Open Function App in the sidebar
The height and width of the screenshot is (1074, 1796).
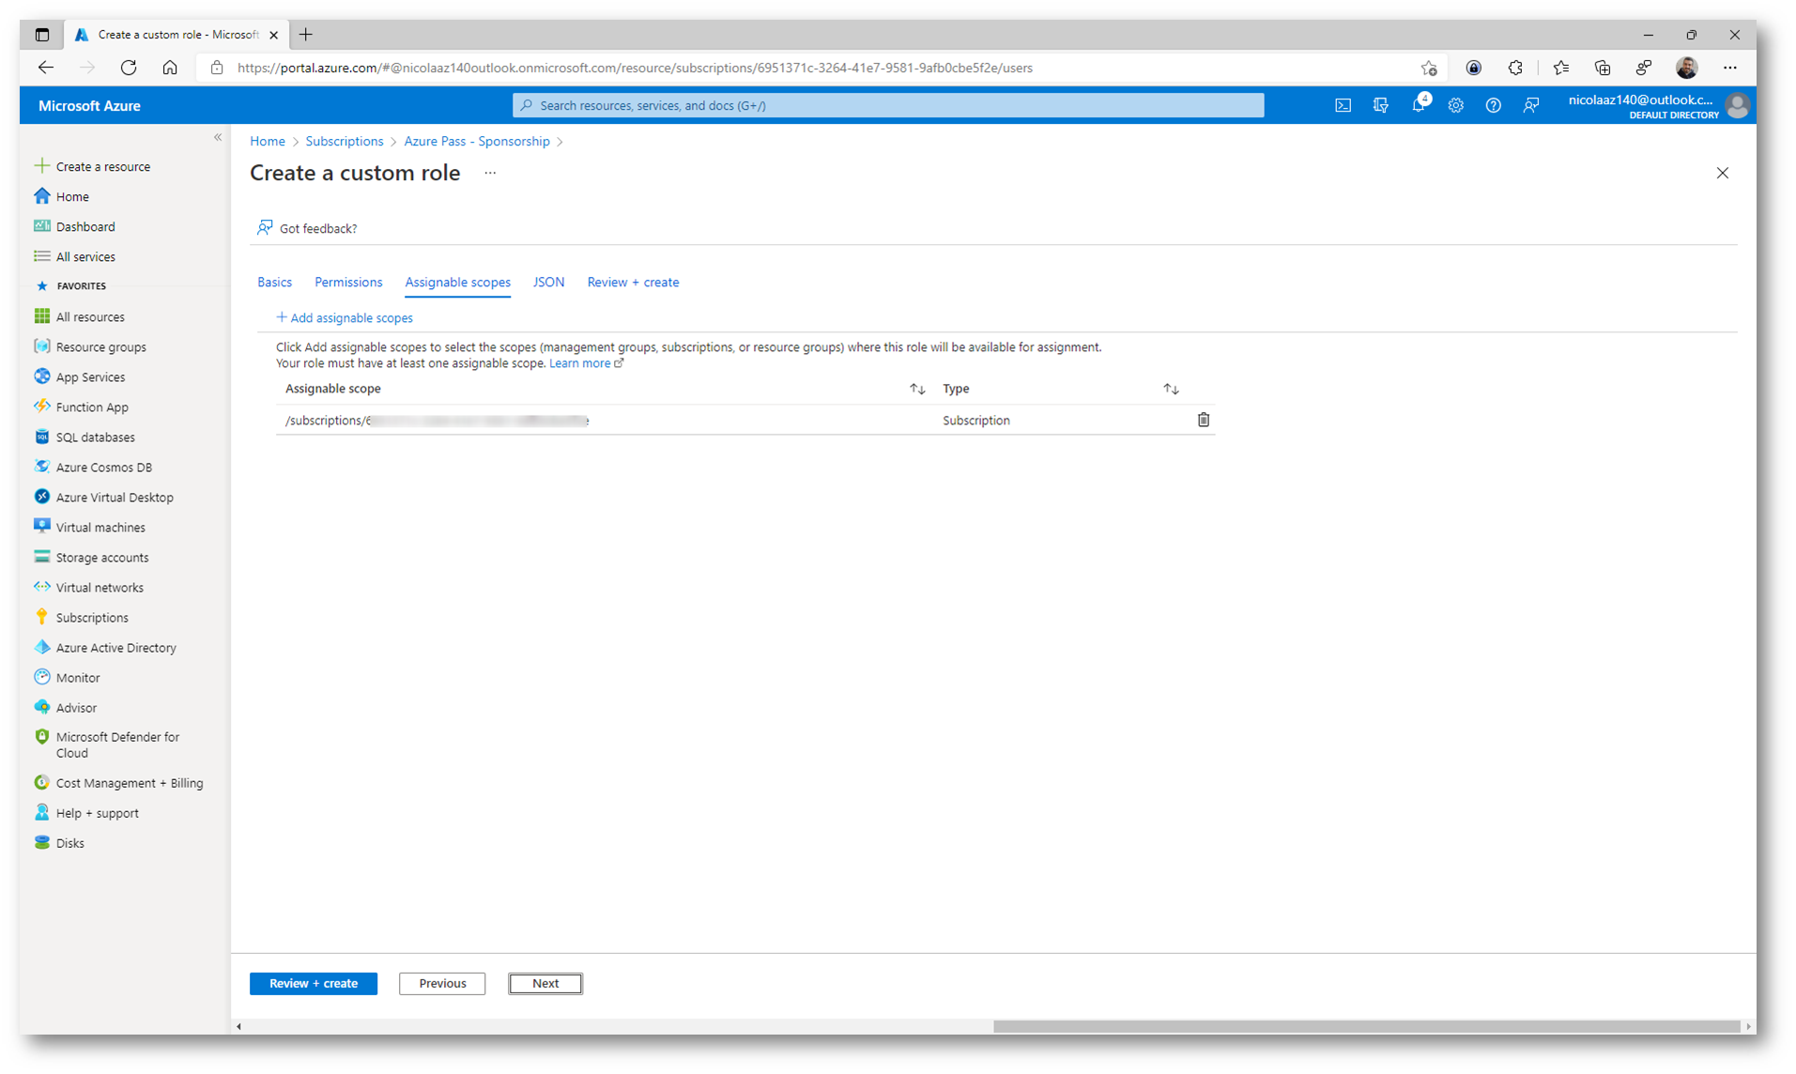81,407
